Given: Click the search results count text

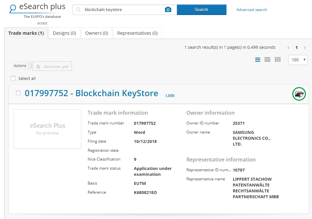Looking at the screenshot, I should (230, 47).
